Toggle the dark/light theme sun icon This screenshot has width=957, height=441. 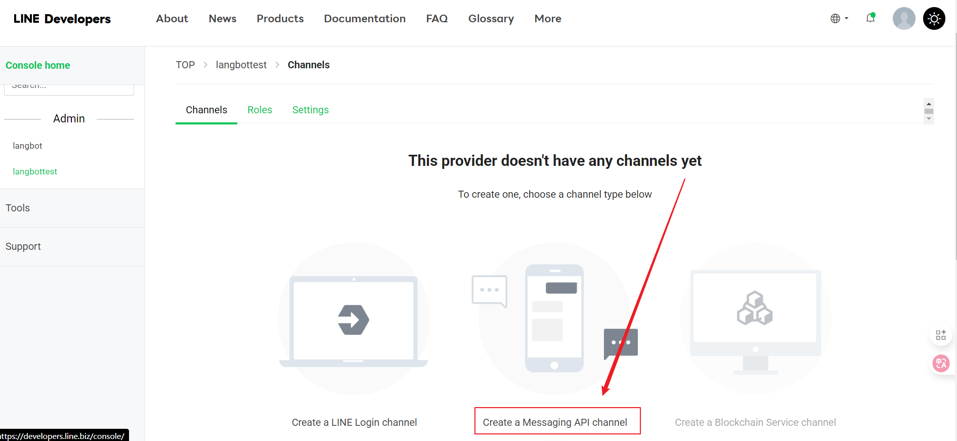click(934, 19)
